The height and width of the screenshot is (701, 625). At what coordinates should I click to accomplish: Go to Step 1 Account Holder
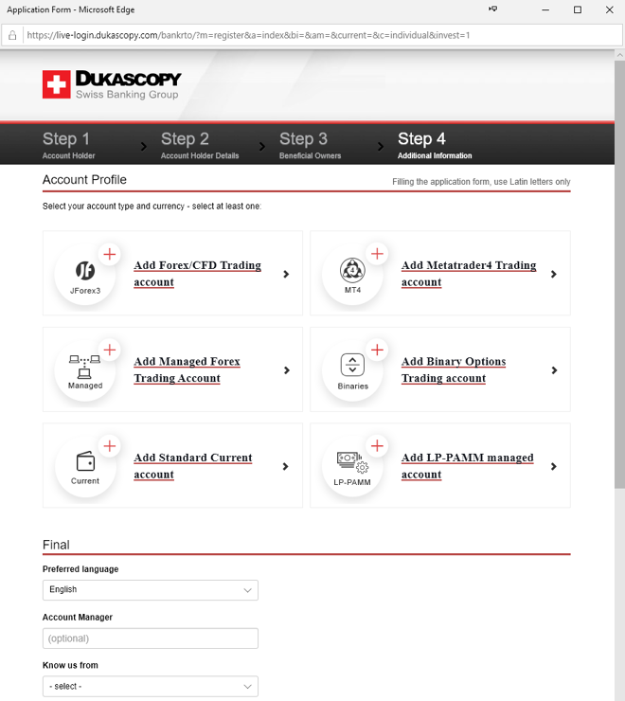[68, 145]
